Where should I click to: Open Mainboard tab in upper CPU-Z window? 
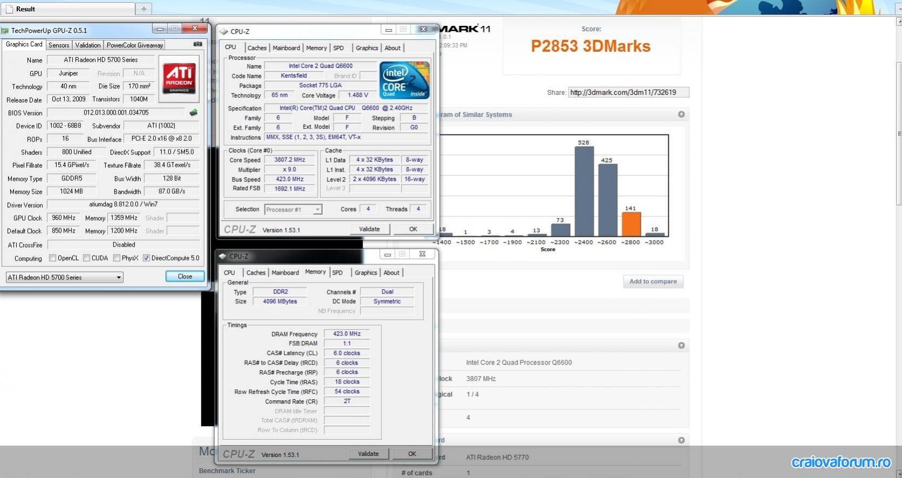pos(286,48)
